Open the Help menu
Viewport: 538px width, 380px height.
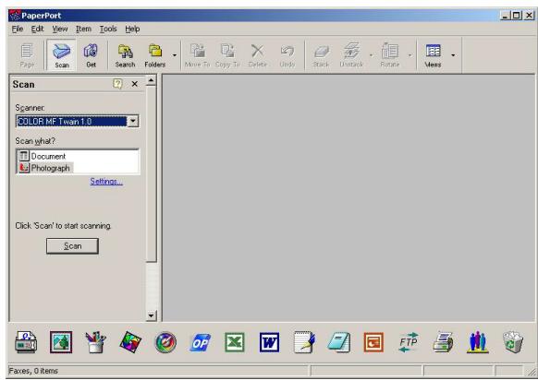[x=132, y=30]
